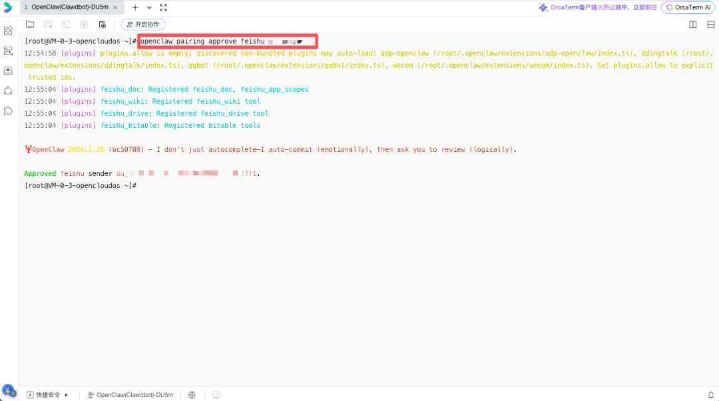Click the OpenClaw(Clawdbot)-DU5m status bar entry
The height and width of the screenshot is (401, 719).
click(130, 394)
